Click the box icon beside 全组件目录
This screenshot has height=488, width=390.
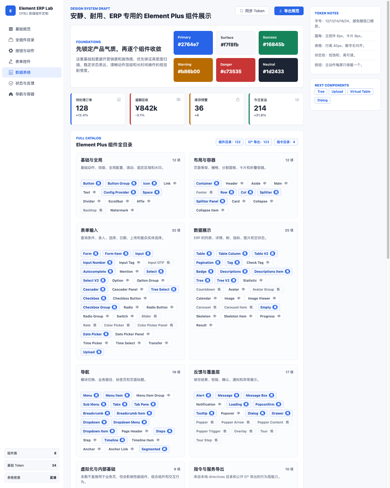point(11,40)
